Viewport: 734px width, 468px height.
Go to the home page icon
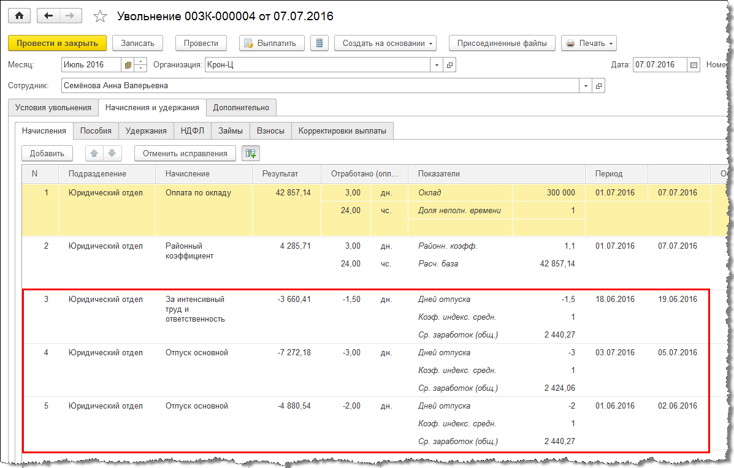click(19, 16)
